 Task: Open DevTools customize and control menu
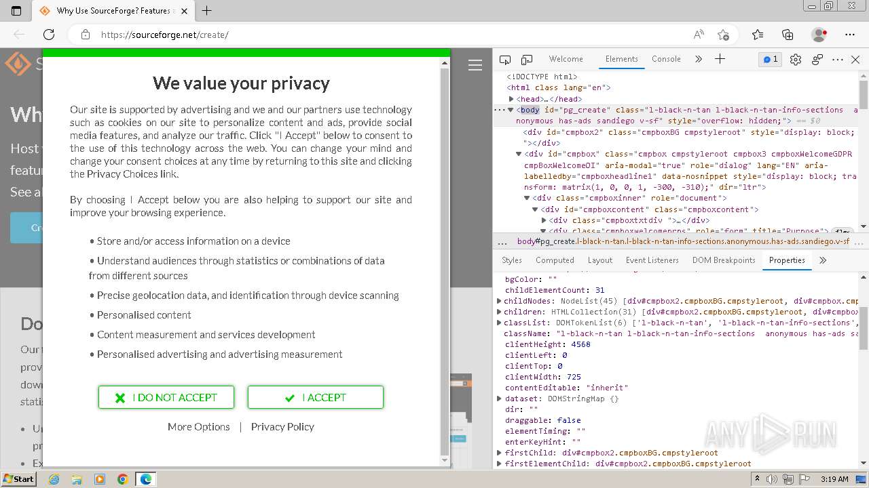point(838,60)
